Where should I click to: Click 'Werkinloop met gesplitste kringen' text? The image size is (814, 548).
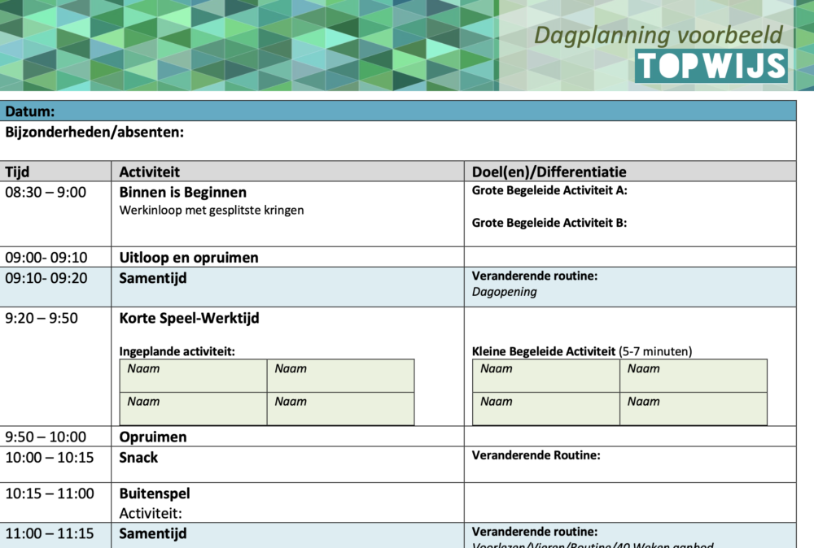pos(212,210)
